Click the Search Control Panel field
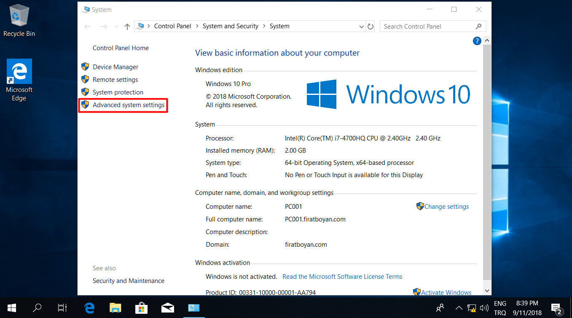 click(433, 26)
